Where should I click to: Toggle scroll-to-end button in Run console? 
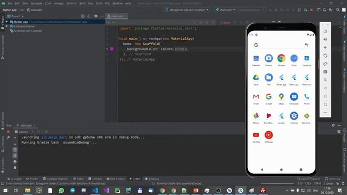tap(15, 156)
